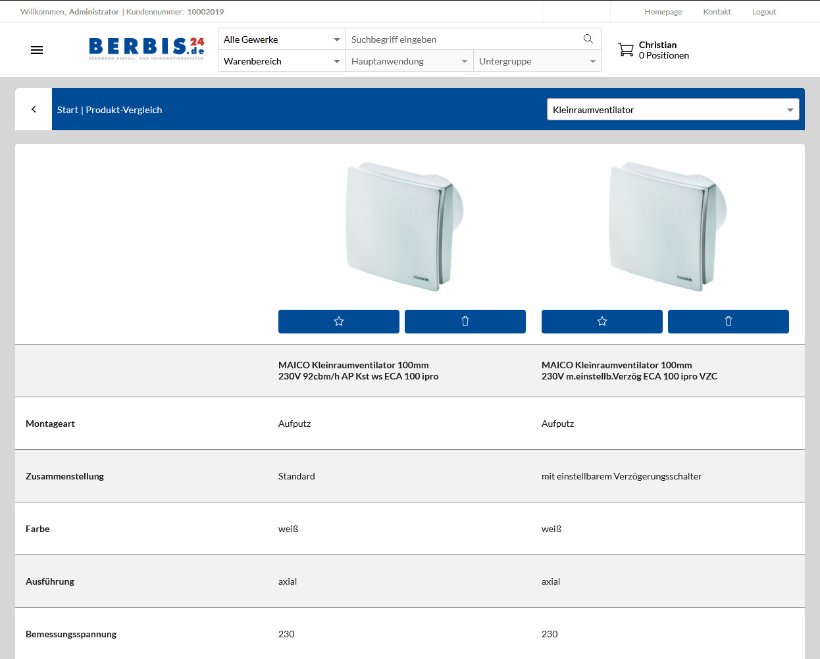Click the Logout link
The width and height of the screenshot is (820, 659).
pyautogui.click(x=764, y=12)
